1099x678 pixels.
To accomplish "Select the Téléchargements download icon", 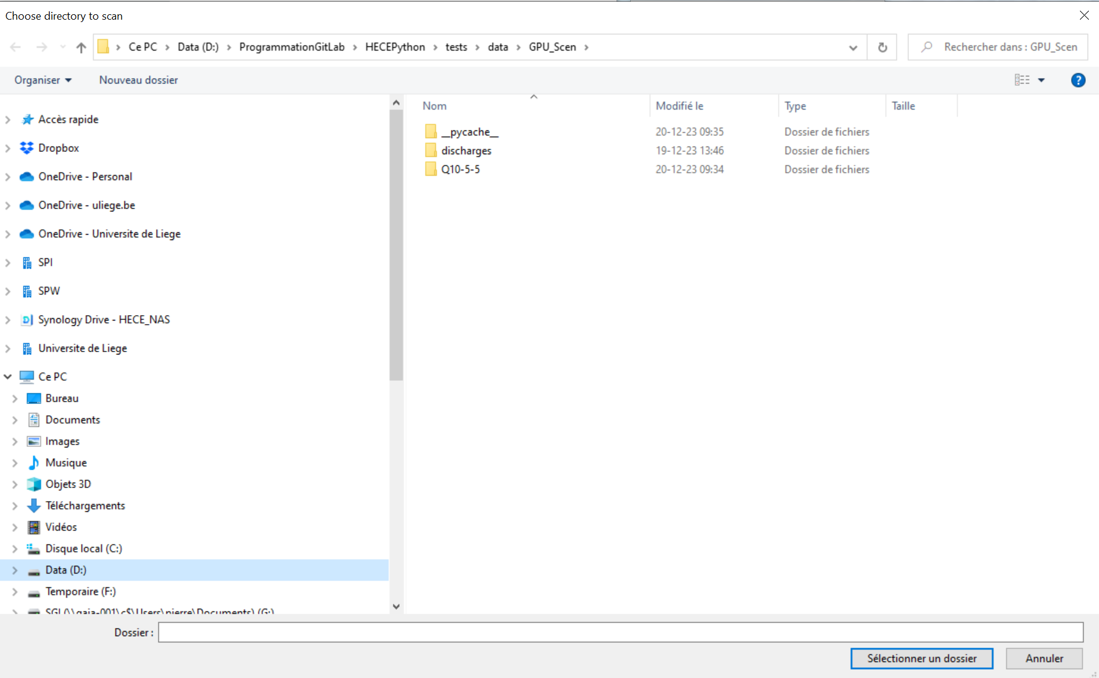I will [x=34, y=506].
